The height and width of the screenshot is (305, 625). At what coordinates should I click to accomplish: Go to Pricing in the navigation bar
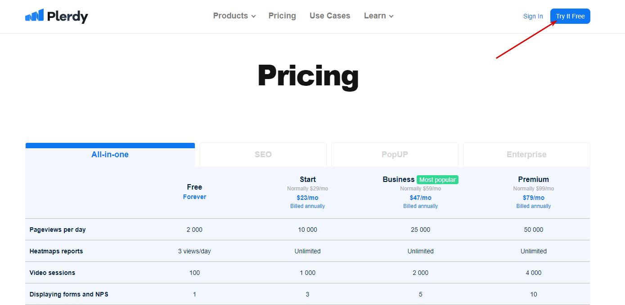pos(282,16)
